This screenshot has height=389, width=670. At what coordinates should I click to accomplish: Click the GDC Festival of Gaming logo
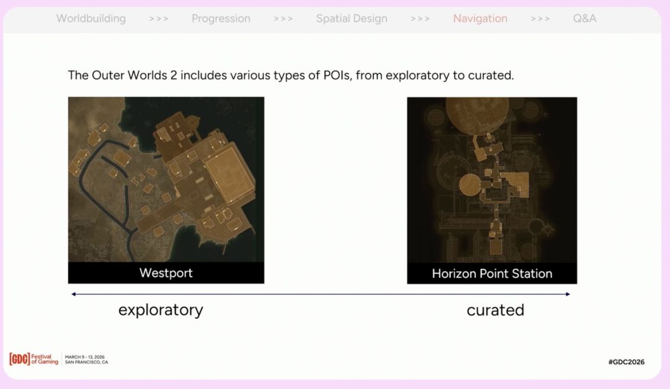33,359
